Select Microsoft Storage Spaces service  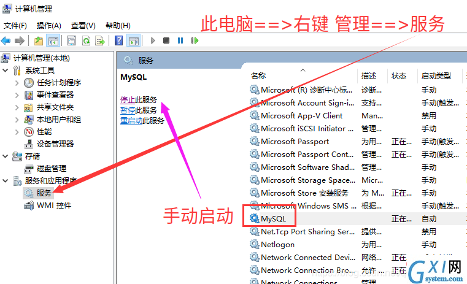coord(357,180)
